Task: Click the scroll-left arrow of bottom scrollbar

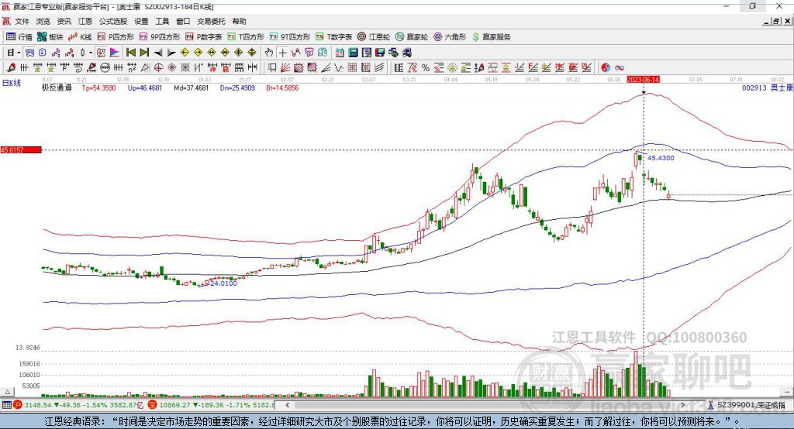Action: coord(287,405)
